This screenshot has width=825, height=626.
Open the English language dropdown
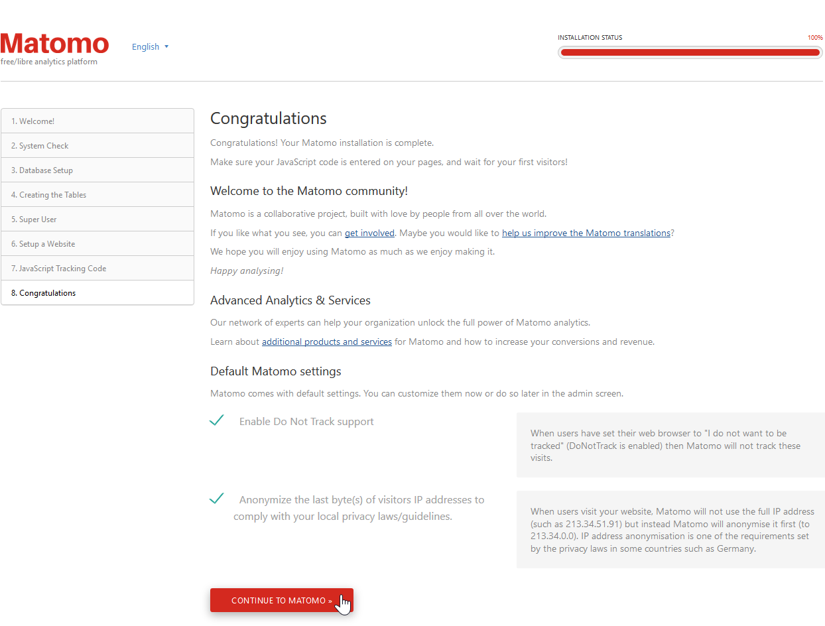click(150, 46)
